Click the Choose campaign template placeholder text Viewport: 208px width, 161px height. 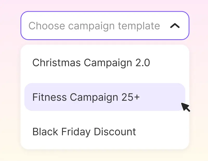(94, 26)
